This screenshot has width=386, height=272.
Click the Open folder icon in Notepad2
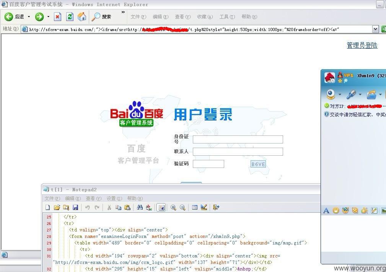57,207
